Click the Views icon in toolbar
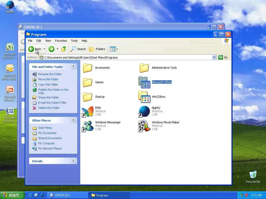 point(113,49)
